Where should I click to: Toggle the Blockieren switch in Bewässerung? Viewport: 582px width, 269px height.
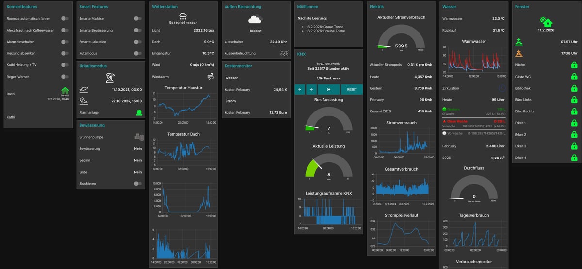tap(137, 184)
